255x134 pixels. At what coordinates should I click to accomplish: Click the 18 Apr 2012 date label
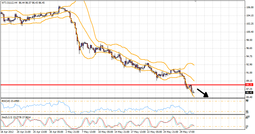coord(7,132)
